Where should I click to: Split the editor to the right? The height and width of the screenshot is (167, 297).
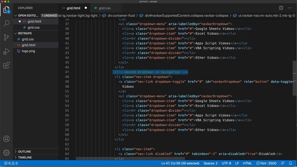[x=281, y=8]
